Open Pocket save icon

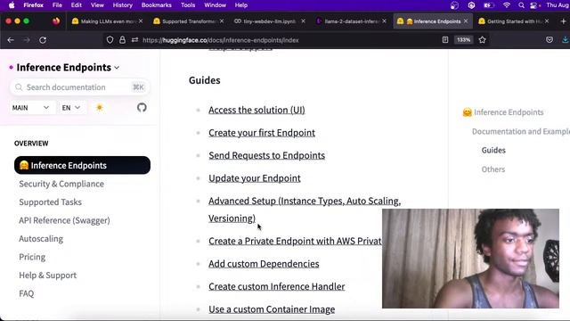550,40
